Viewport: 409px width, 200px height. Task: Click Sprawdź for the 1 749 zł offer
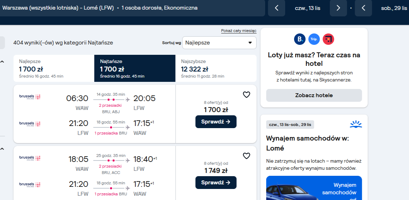click(216, 183)
